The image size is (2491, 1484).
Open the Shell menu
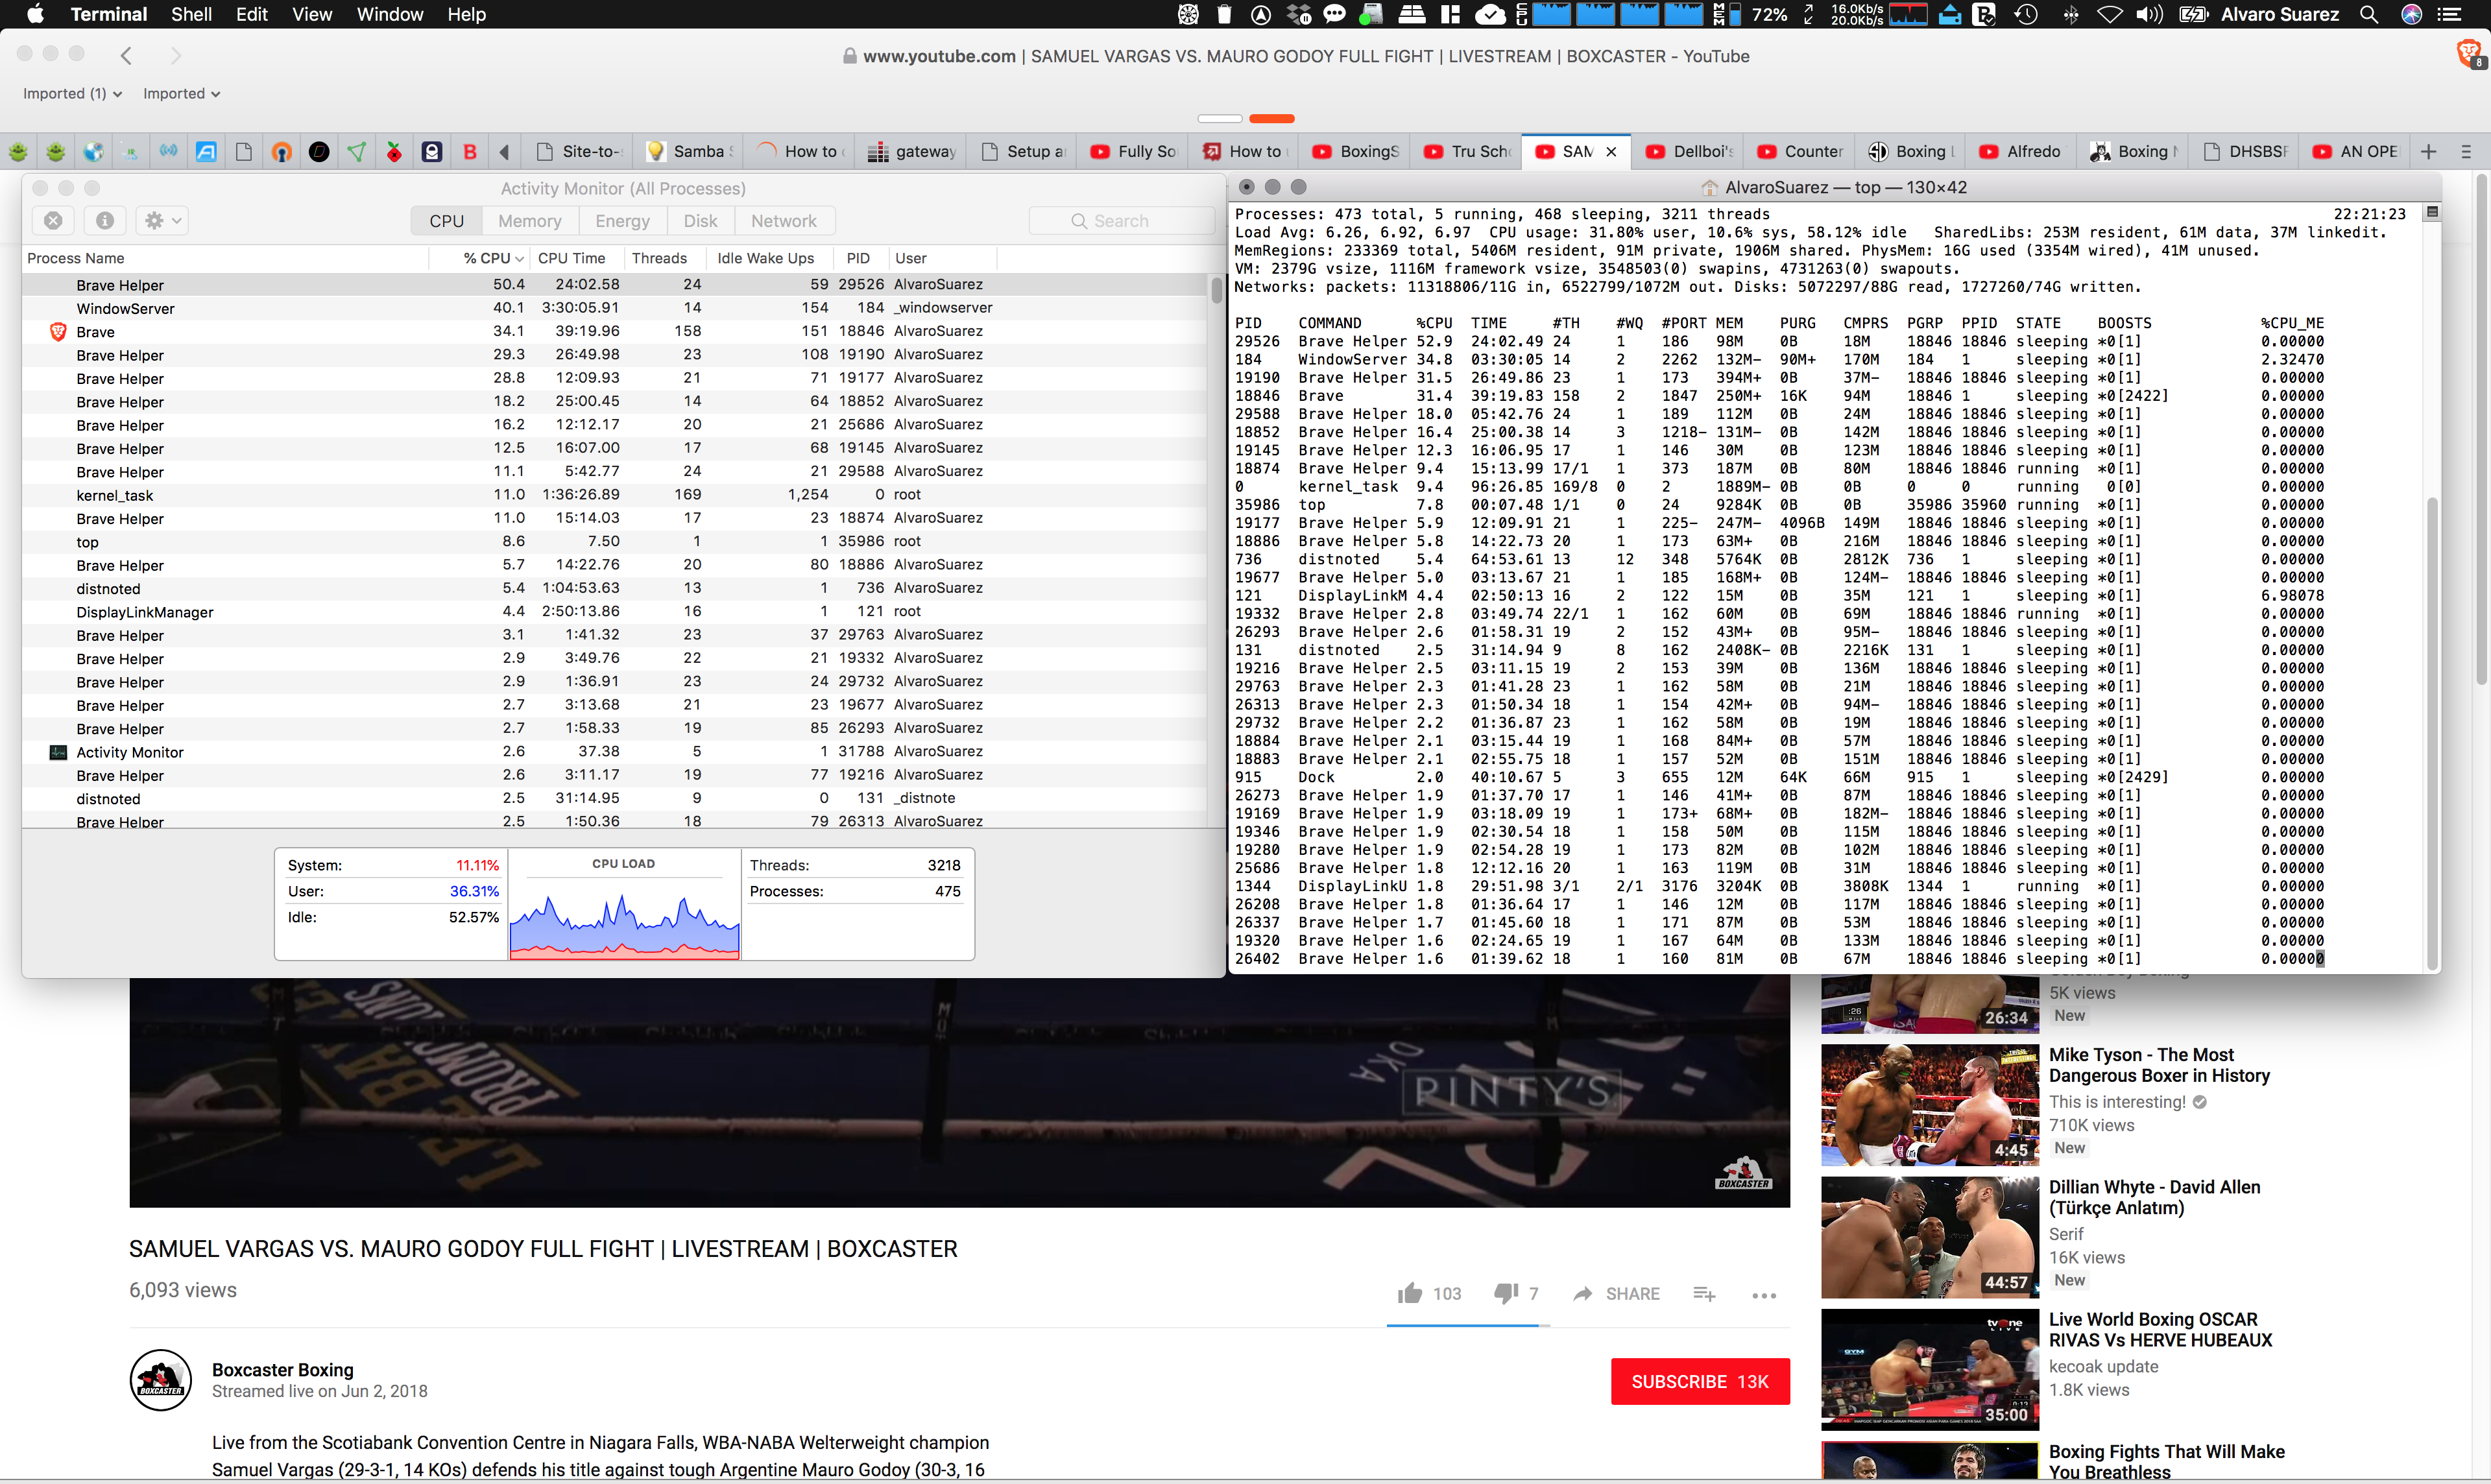(x=190, y=14)
